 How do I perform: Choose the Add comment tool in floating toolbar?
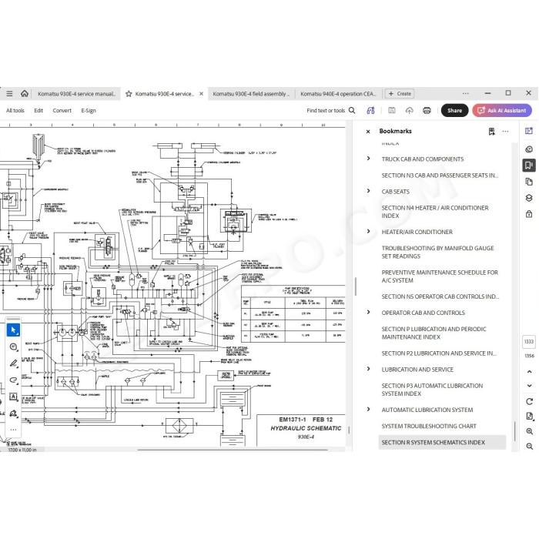13,346
